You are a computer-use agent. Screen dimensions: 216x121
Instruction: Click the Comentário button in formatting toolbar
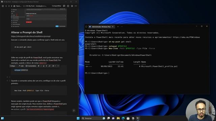pyautogui.click(x=31, y=66)
